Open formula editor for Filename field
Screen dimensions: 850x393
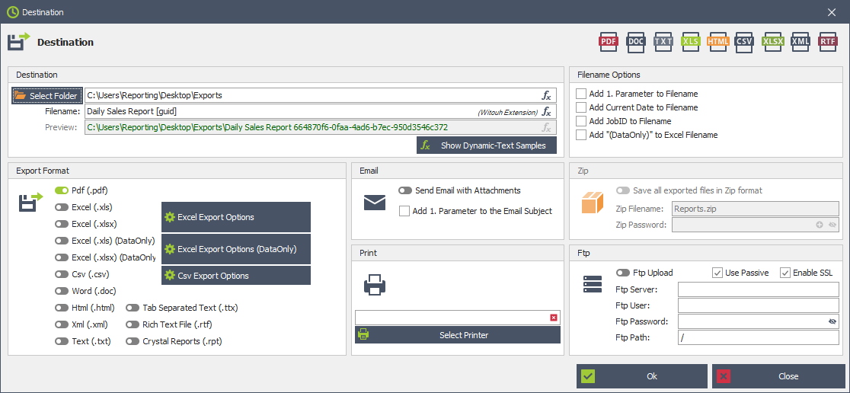(546, 112)
